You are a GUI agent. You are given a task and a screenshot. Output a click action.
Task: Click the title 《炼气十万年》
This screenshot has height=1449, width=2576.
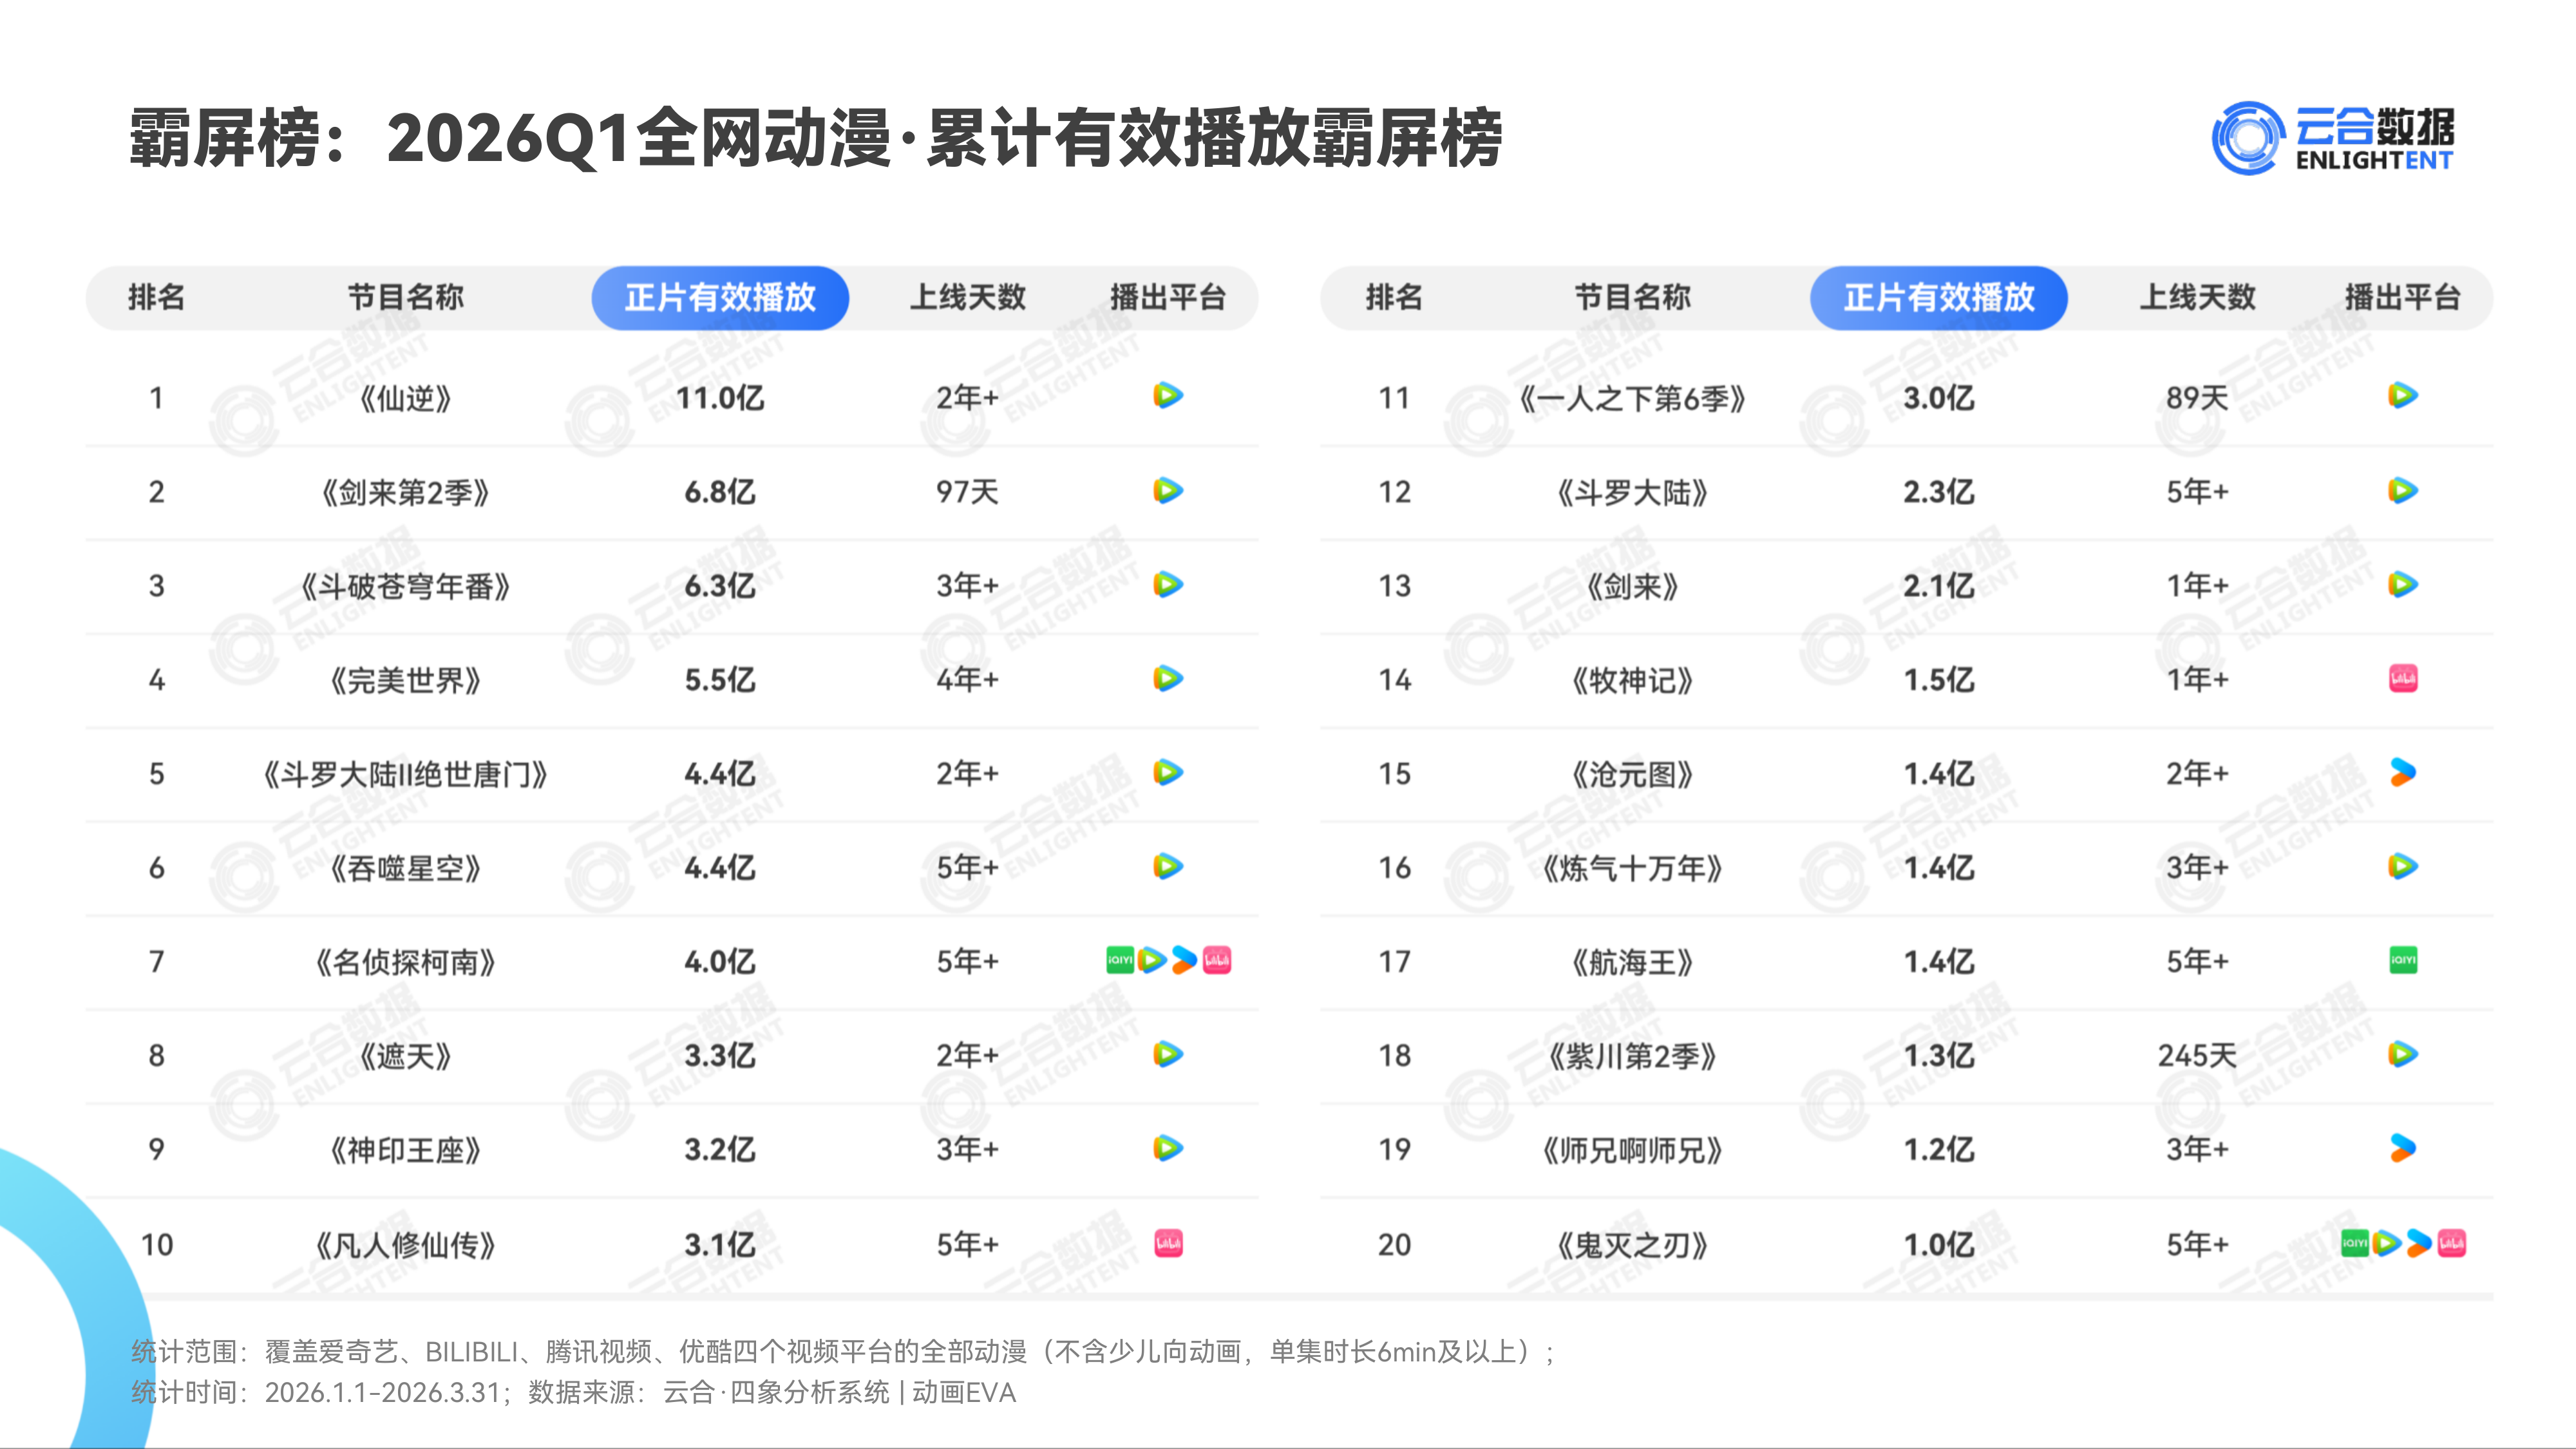point(1632,868)
